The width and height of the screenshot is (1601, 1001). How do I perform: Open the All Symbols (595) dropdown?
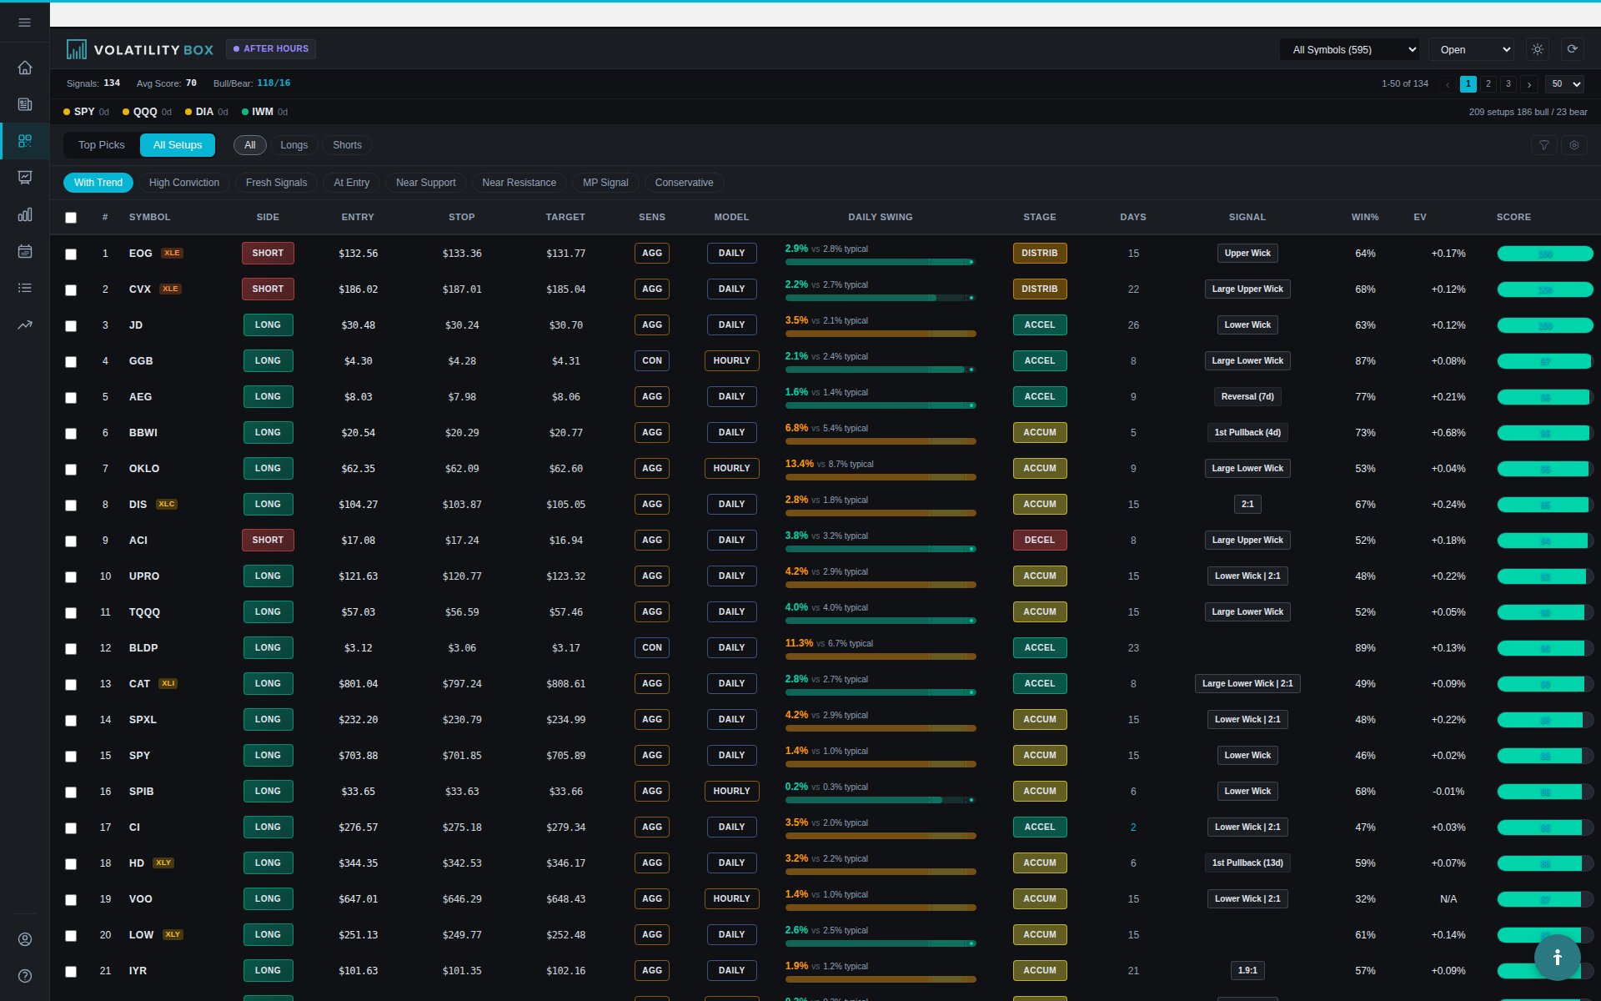point(1350,49)
